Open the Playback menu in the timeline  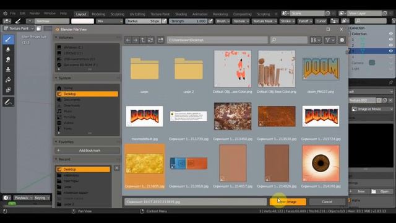coord(24,198)
